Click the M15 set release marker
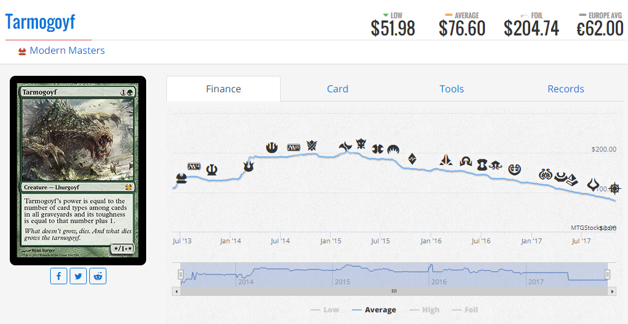Screen dimensions: 628x324 [294, 147]
